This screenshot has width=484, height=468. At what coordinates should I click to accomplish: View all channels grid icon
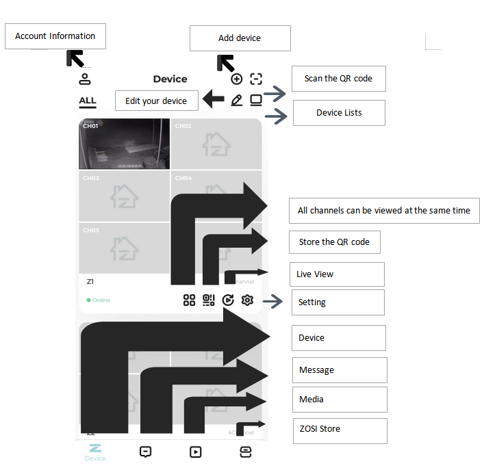[x=189, y=300]
